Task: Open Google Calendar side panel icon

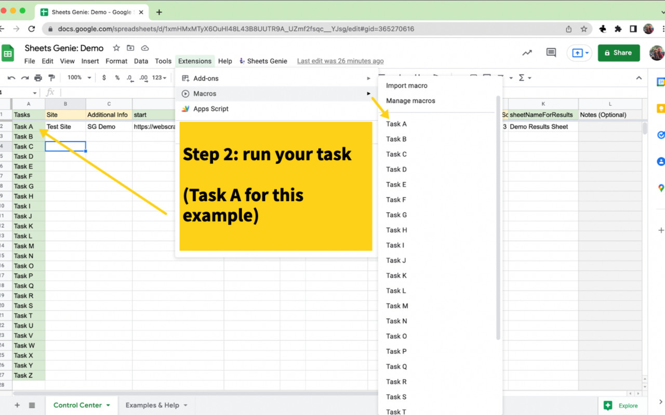Action: pos(661,82)
